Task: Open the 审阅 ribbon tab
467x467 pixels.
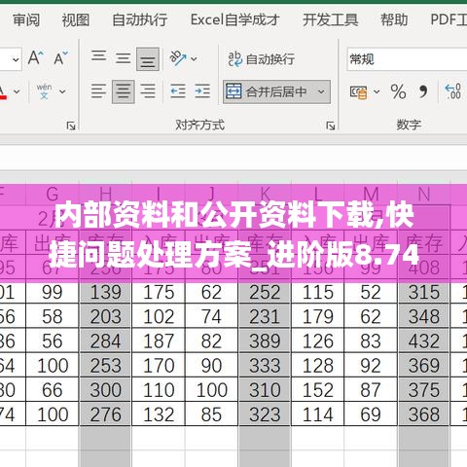Action: click(26, 20)
